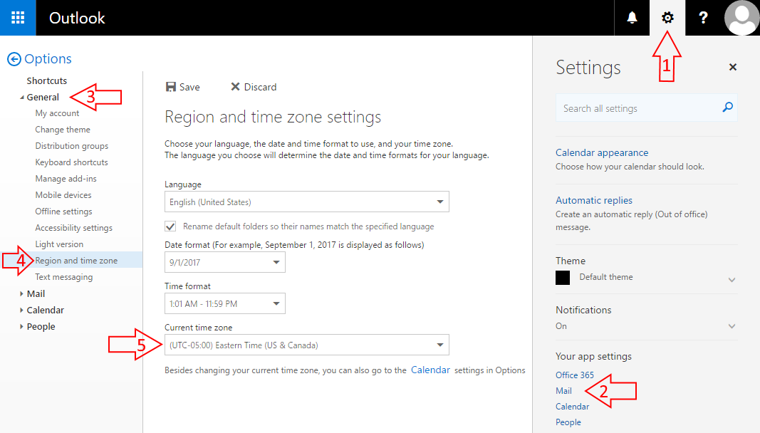This screenshot has height=433, width=760.
Task: Open 'Change theme' in the sidebar
Action: 63,129
